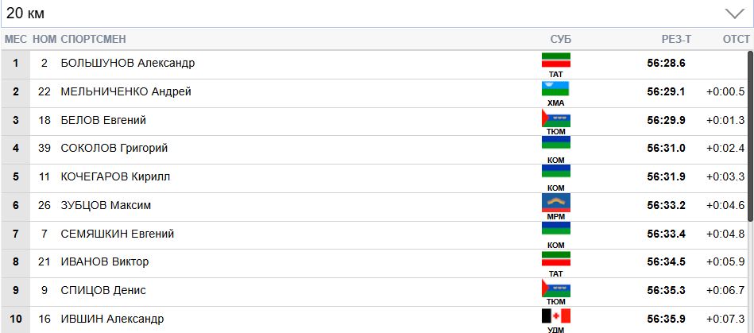This screenshot has height=333, width=754.
Task: Click the СПОРТСМЕН column header
Action: pyautogui.click(x=93, y=40)
